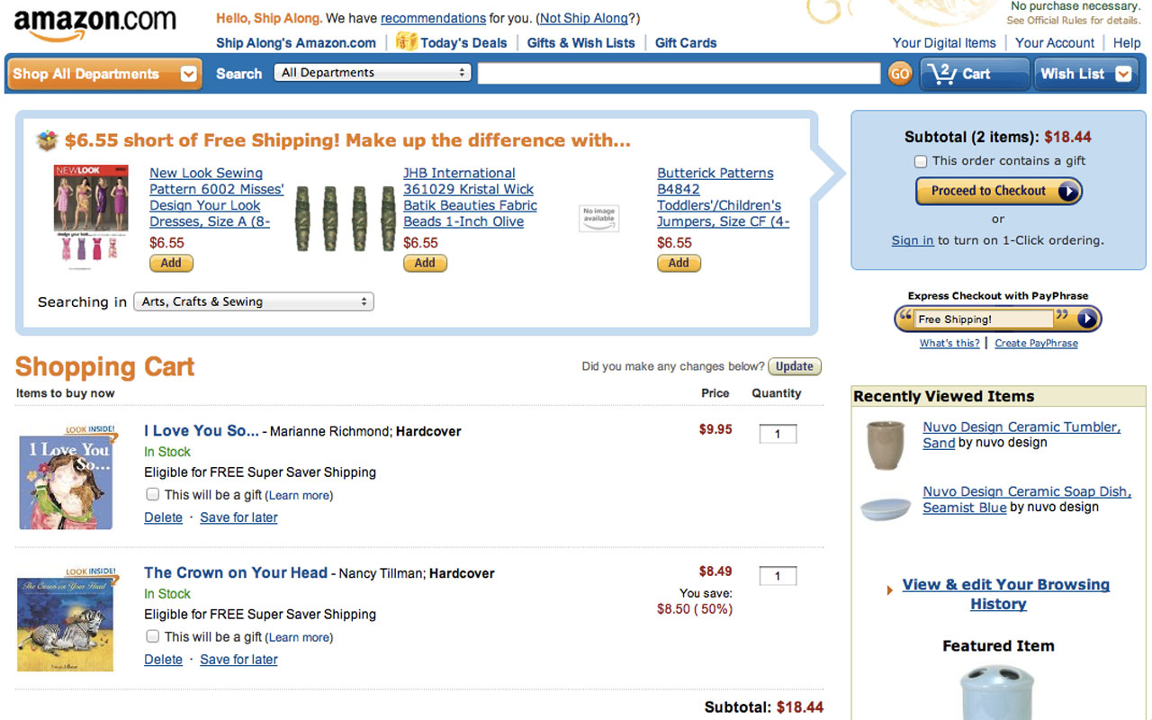Click the Proceed to Checkout button

click(x=998, y=191)
